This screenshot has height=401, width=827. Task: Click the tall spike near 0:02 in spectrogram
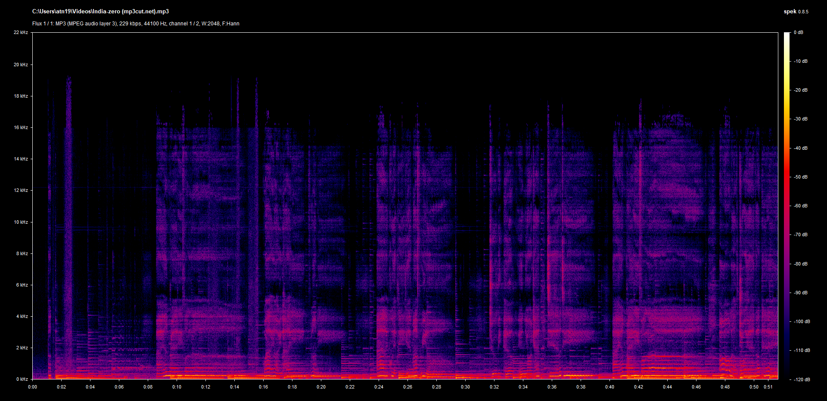tap(68, 215)
